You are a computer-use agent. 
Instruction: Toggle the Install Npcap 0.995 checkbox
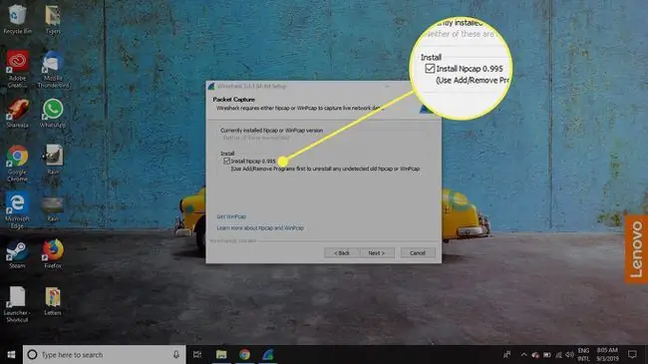227,161
